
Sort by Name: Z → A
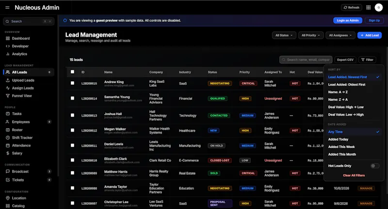[354, 100]
